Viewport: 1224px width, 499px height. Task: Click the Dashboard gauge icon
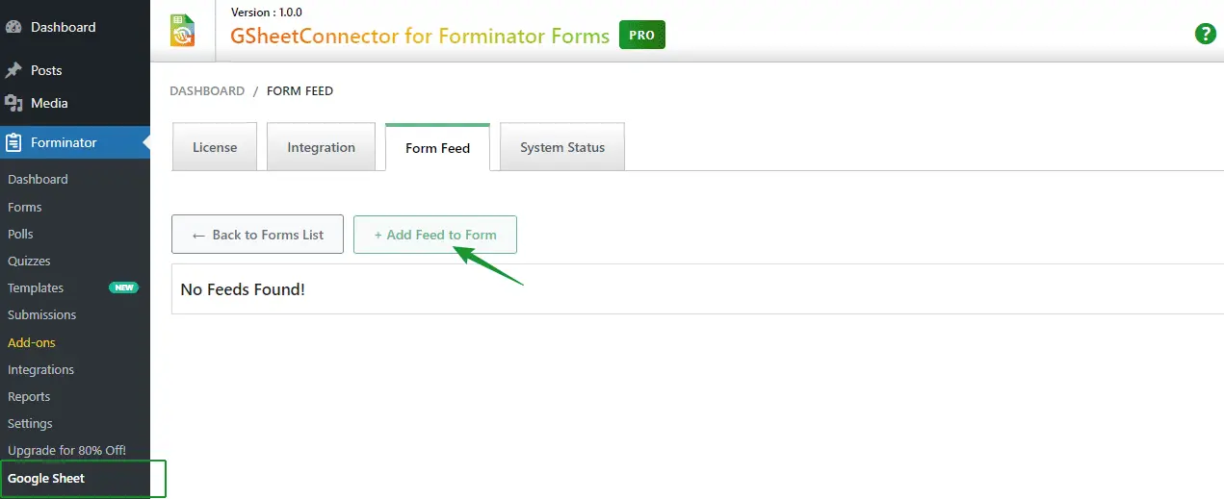(13, 27)
